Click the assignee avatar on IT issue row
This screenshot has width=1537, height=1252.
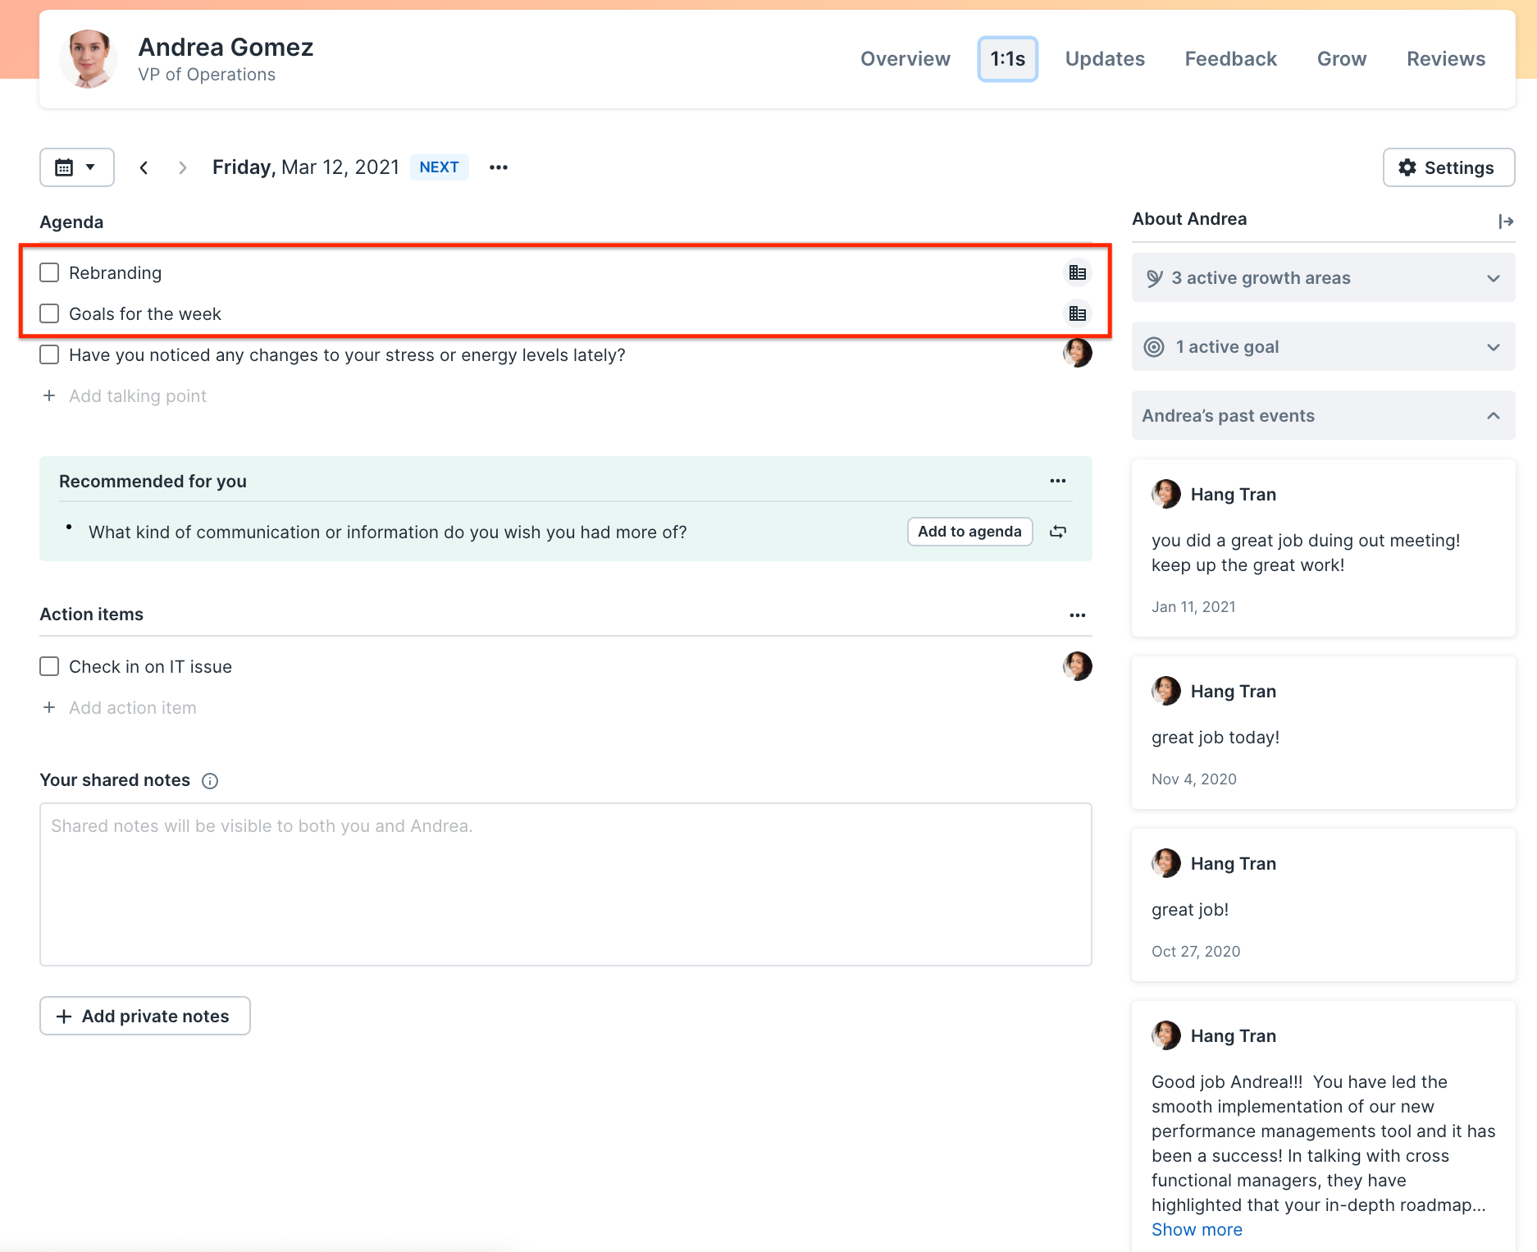click(x=1078, y=666)
